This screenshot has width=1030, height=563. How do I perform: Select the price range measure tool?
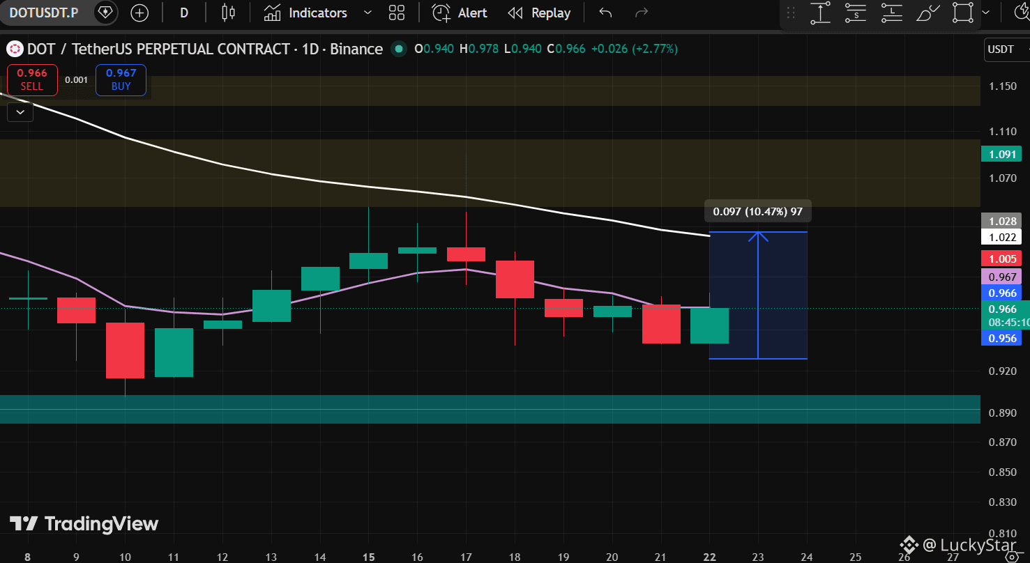[821, 13]
